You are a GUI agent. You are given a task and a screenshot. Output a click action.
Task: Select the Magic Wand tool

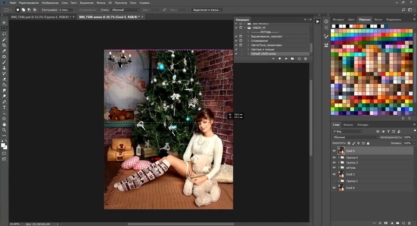coord(4,39)
